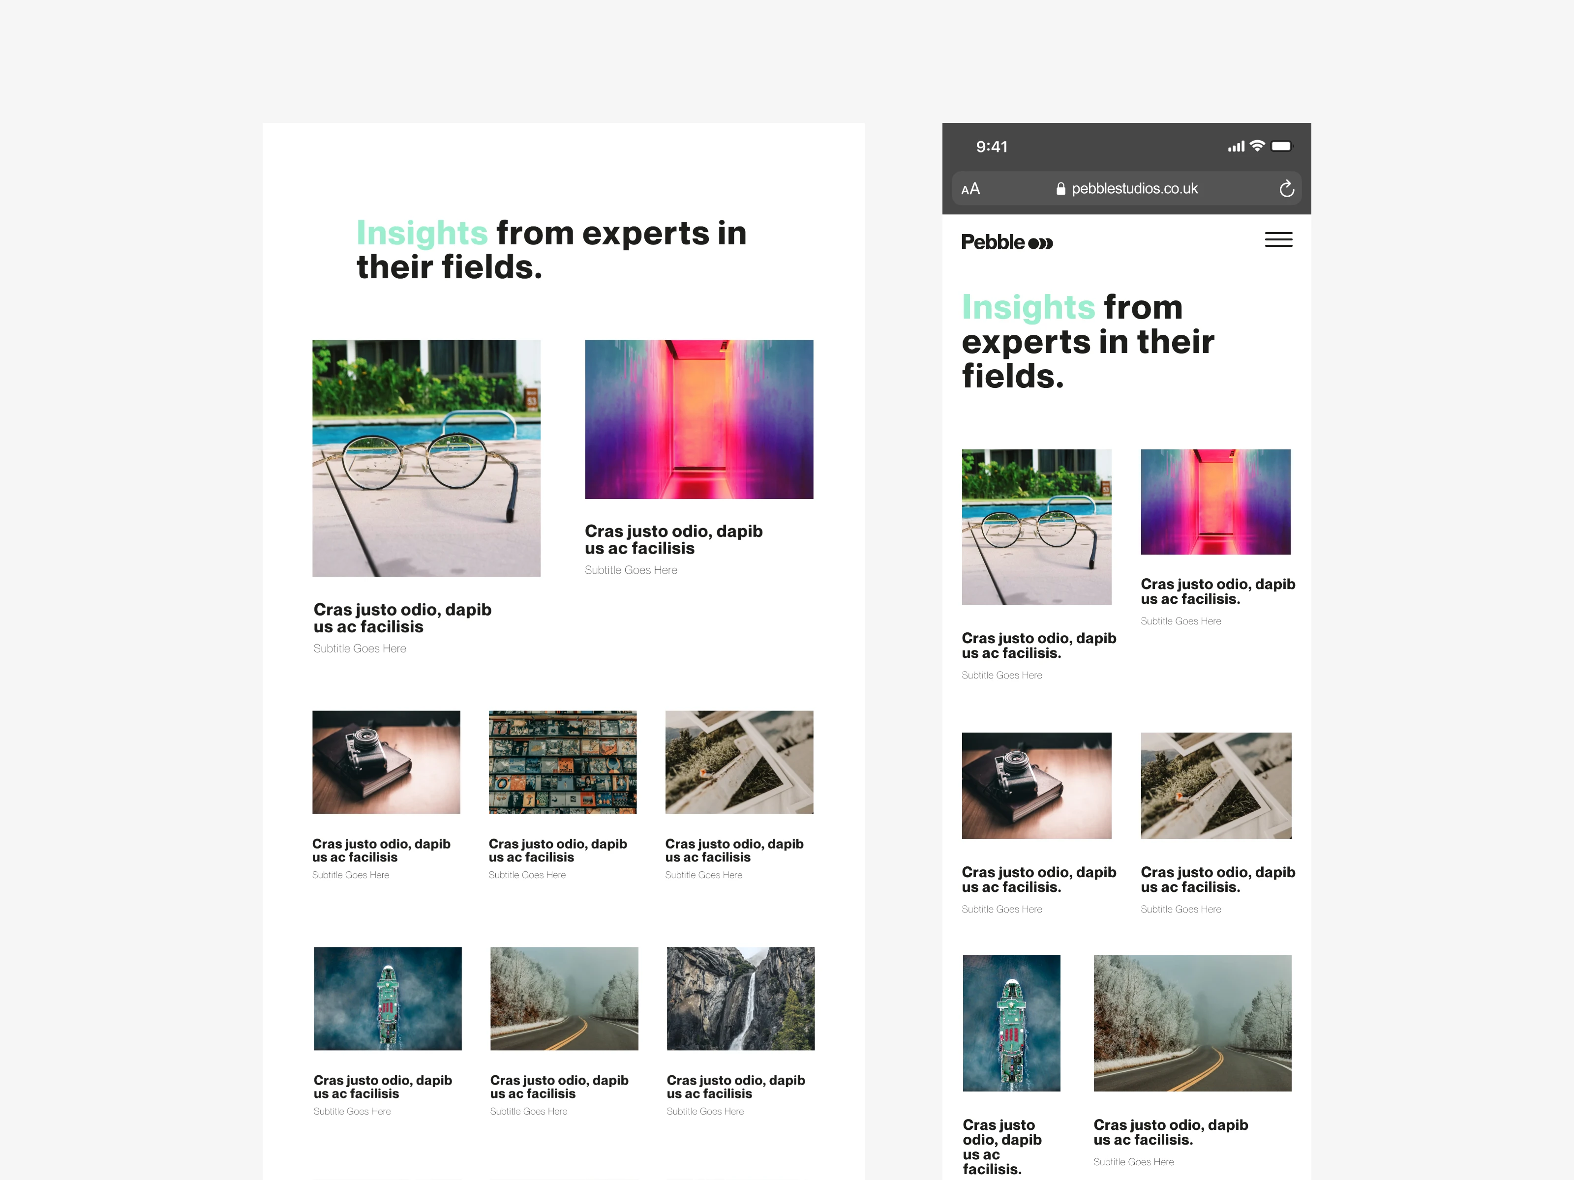Screen dimensions: 1574x1180
Task: Open the printed photos image in desktop layout
Action: pos(739,763)
